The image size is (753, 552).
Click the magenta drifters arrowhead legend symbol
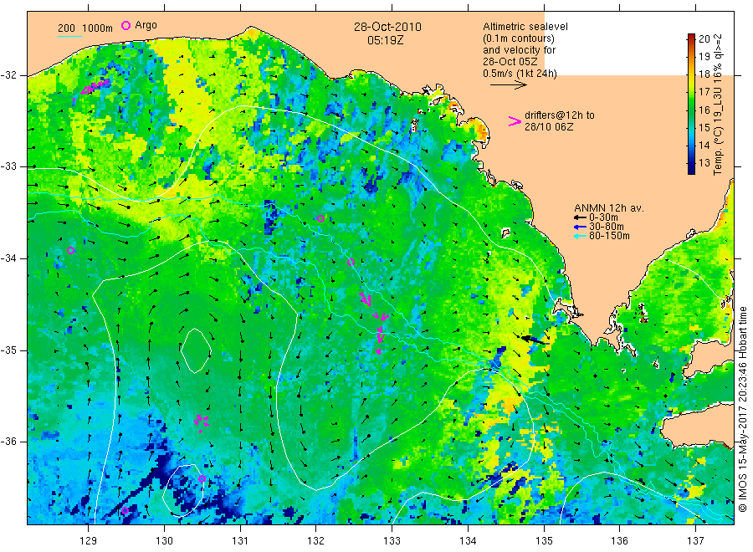pyautogui.click(x=515, y=121)
